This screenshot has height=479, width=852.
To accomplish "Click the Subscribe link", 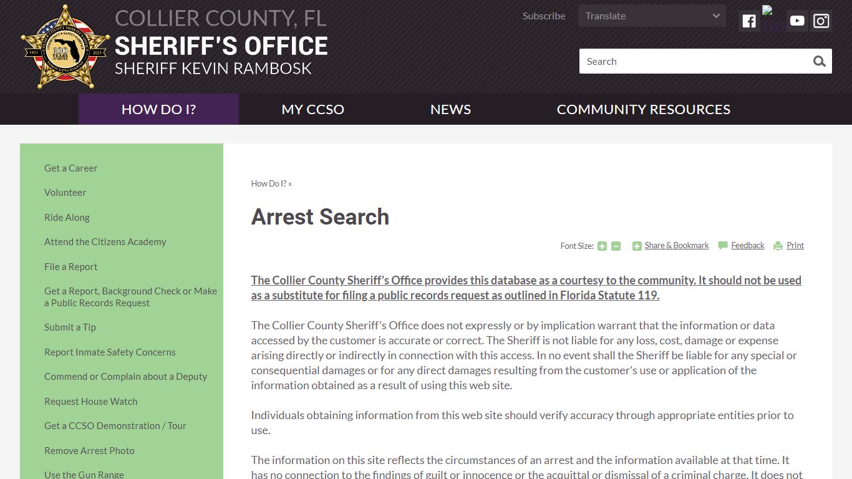I will (x=544, y=16).
